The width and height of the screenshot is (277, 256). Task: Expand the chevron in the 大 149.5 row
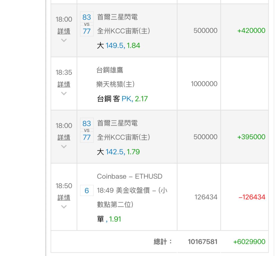pos(64,40)
